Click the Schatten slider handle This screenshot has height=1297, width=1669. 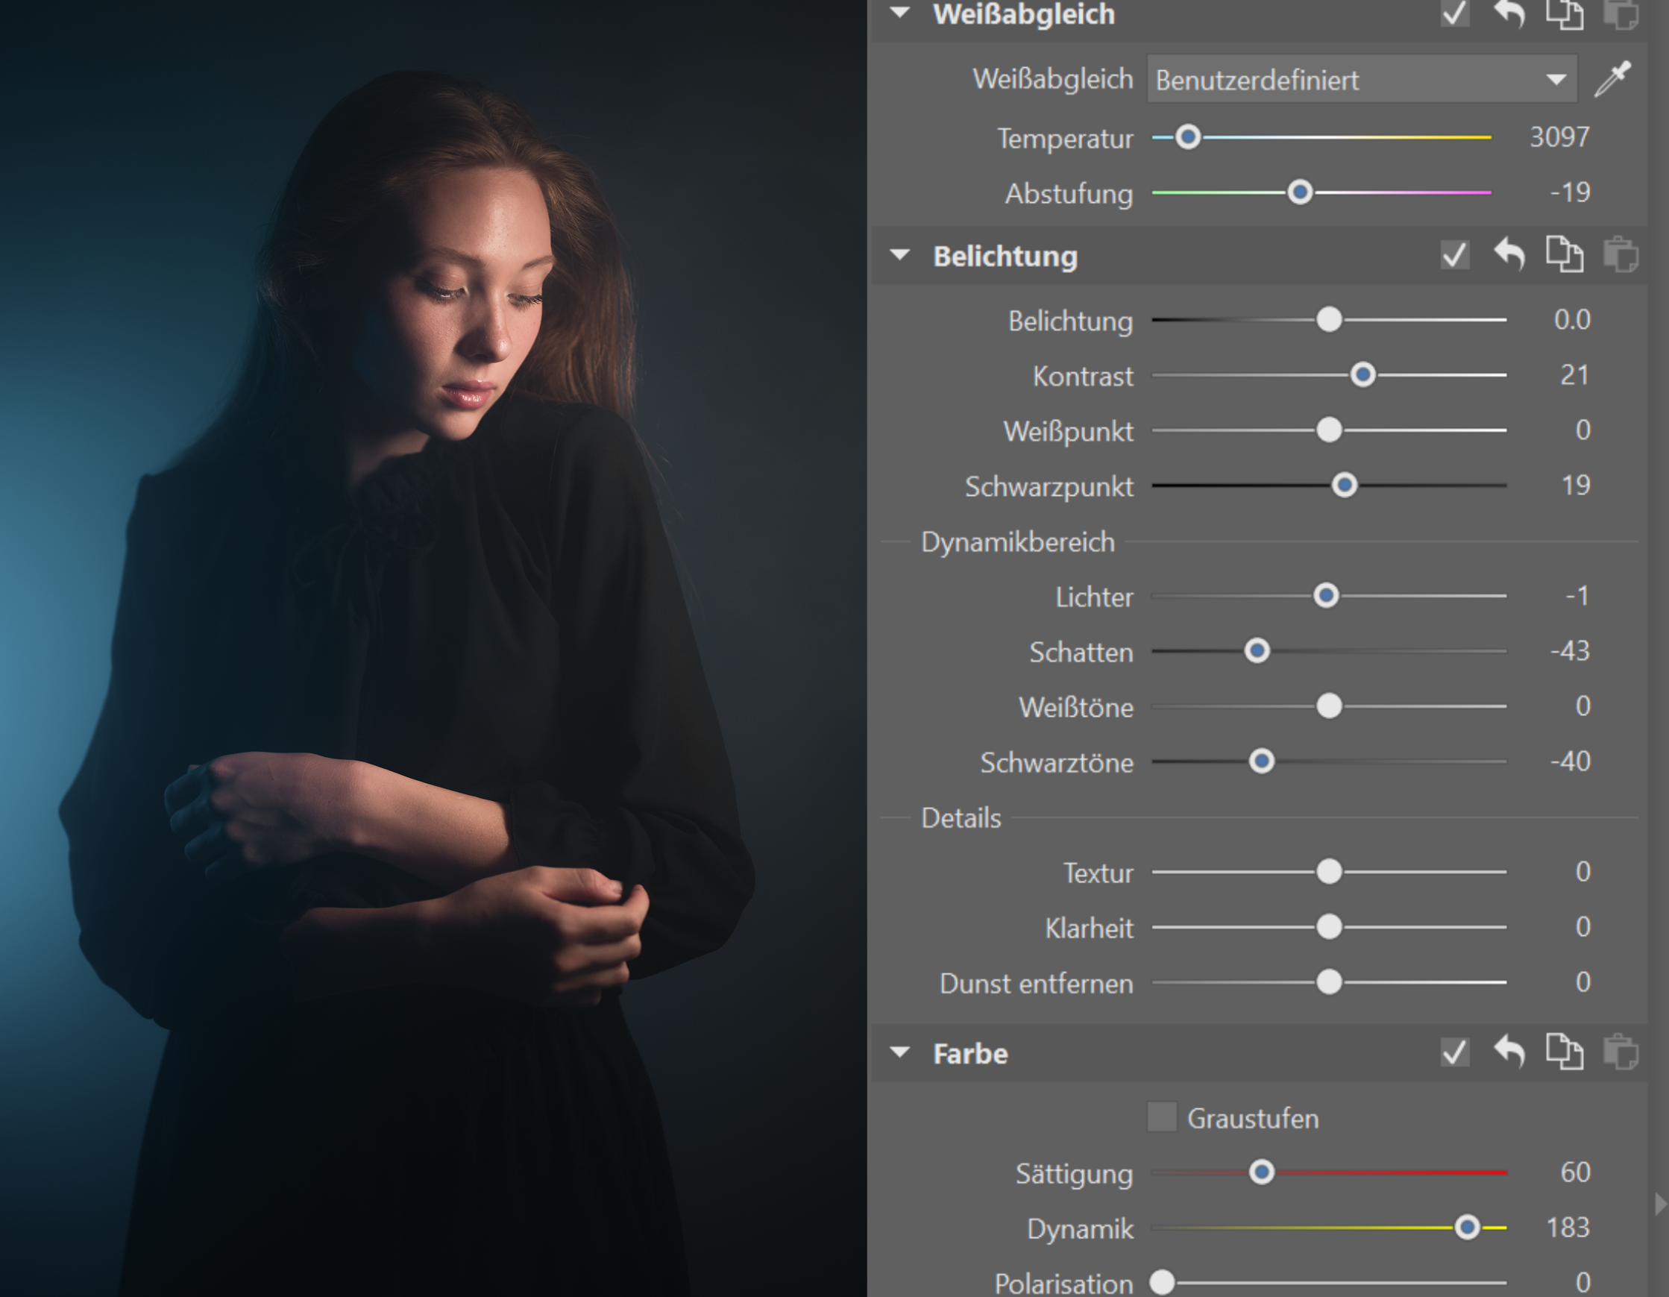click(x=1257, y=651)
